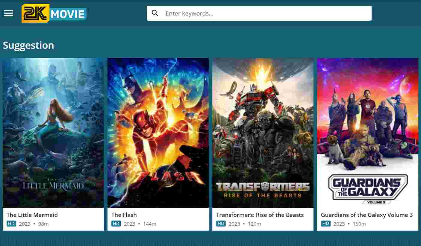The image size is (421, 246).
Task: Open the Transformers: Rise of the Beasts poster
Action: point(263,133)
